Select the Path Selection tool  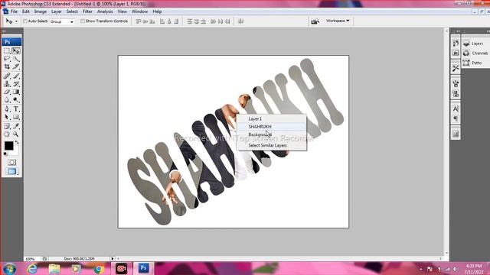tap(7, 117)
